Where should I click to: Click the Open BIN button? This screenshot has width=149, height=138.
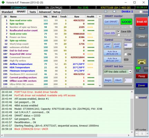point(110,33)
